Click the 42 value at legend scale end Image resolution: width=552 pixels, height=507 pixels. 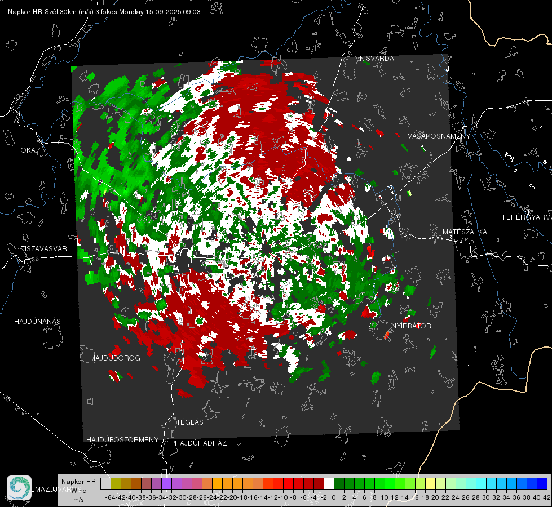[x=547, y=497]
